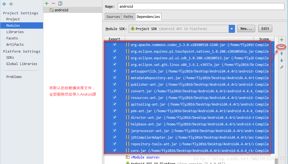
Task: Toggle export checkbox for jdtCompilerAdapter.jar
Action: click(114, 137)
